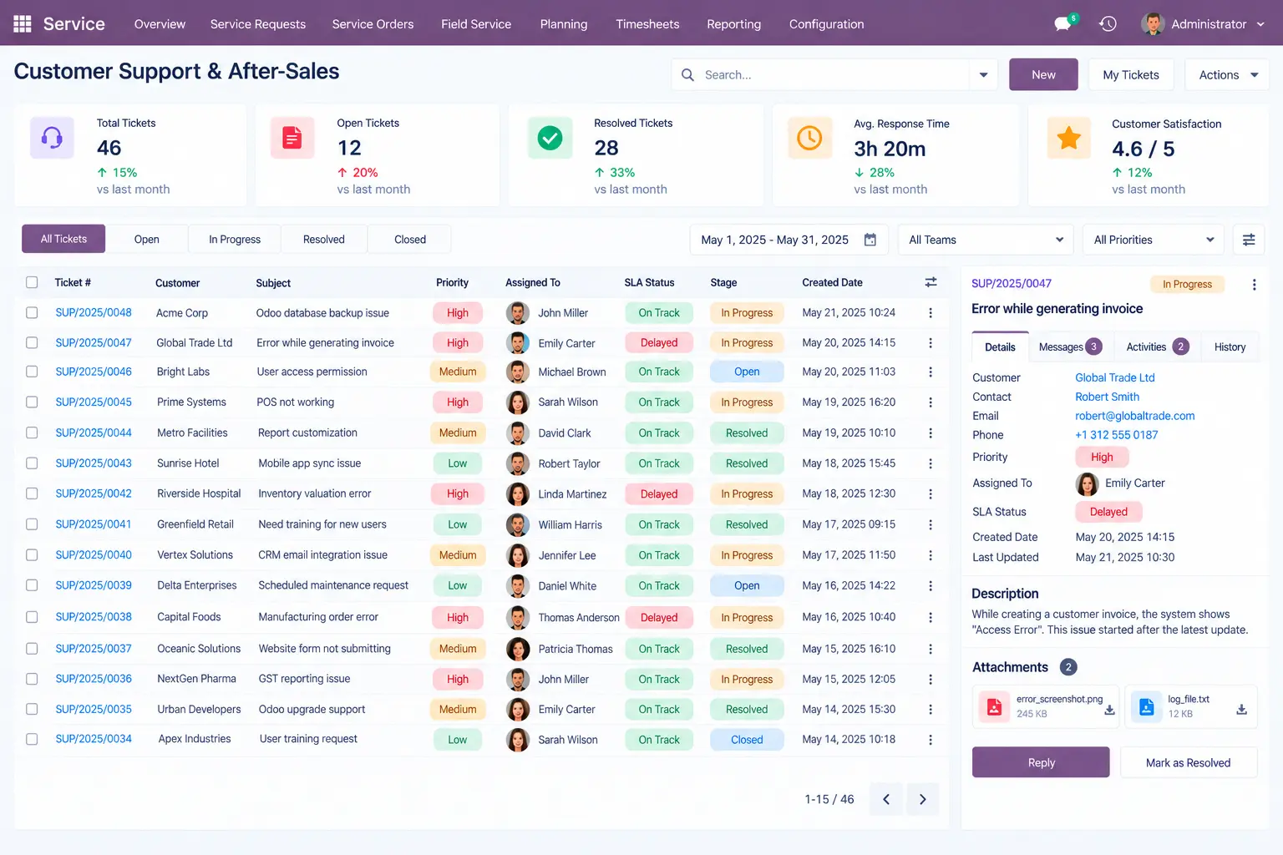Open the Actions dropdown button
The image size is (1283, 855).
(x=1228, y=75)
